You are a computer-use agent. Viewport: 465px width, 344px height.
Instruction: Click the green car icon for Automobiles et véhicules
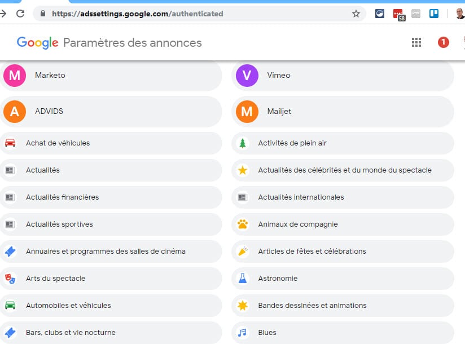click(x=10, y=305)
